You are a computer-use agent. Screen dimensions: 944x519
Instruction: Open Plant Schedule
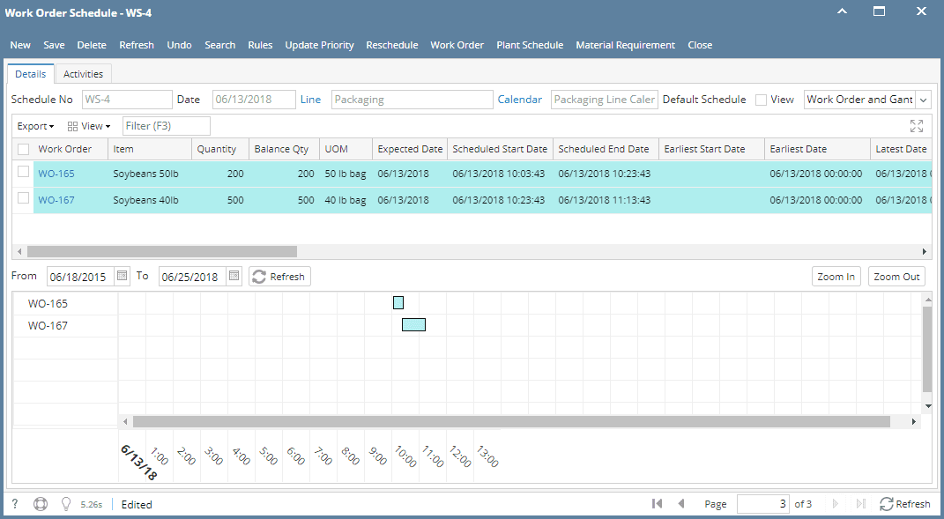click(x=530, y=45)
